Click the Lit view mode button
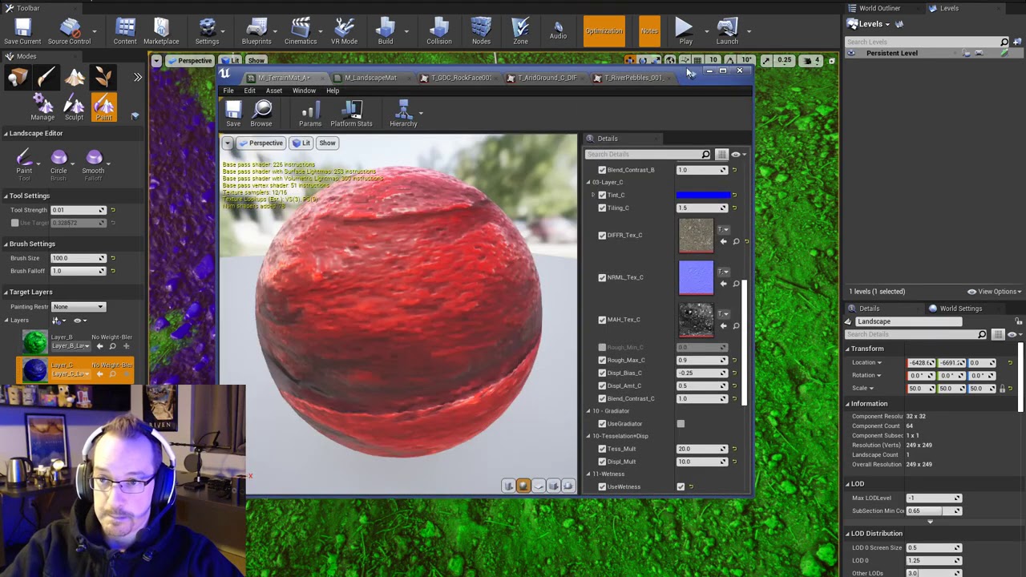The image size is (1026, 577). pyautogui.click(x=301, y=143)
